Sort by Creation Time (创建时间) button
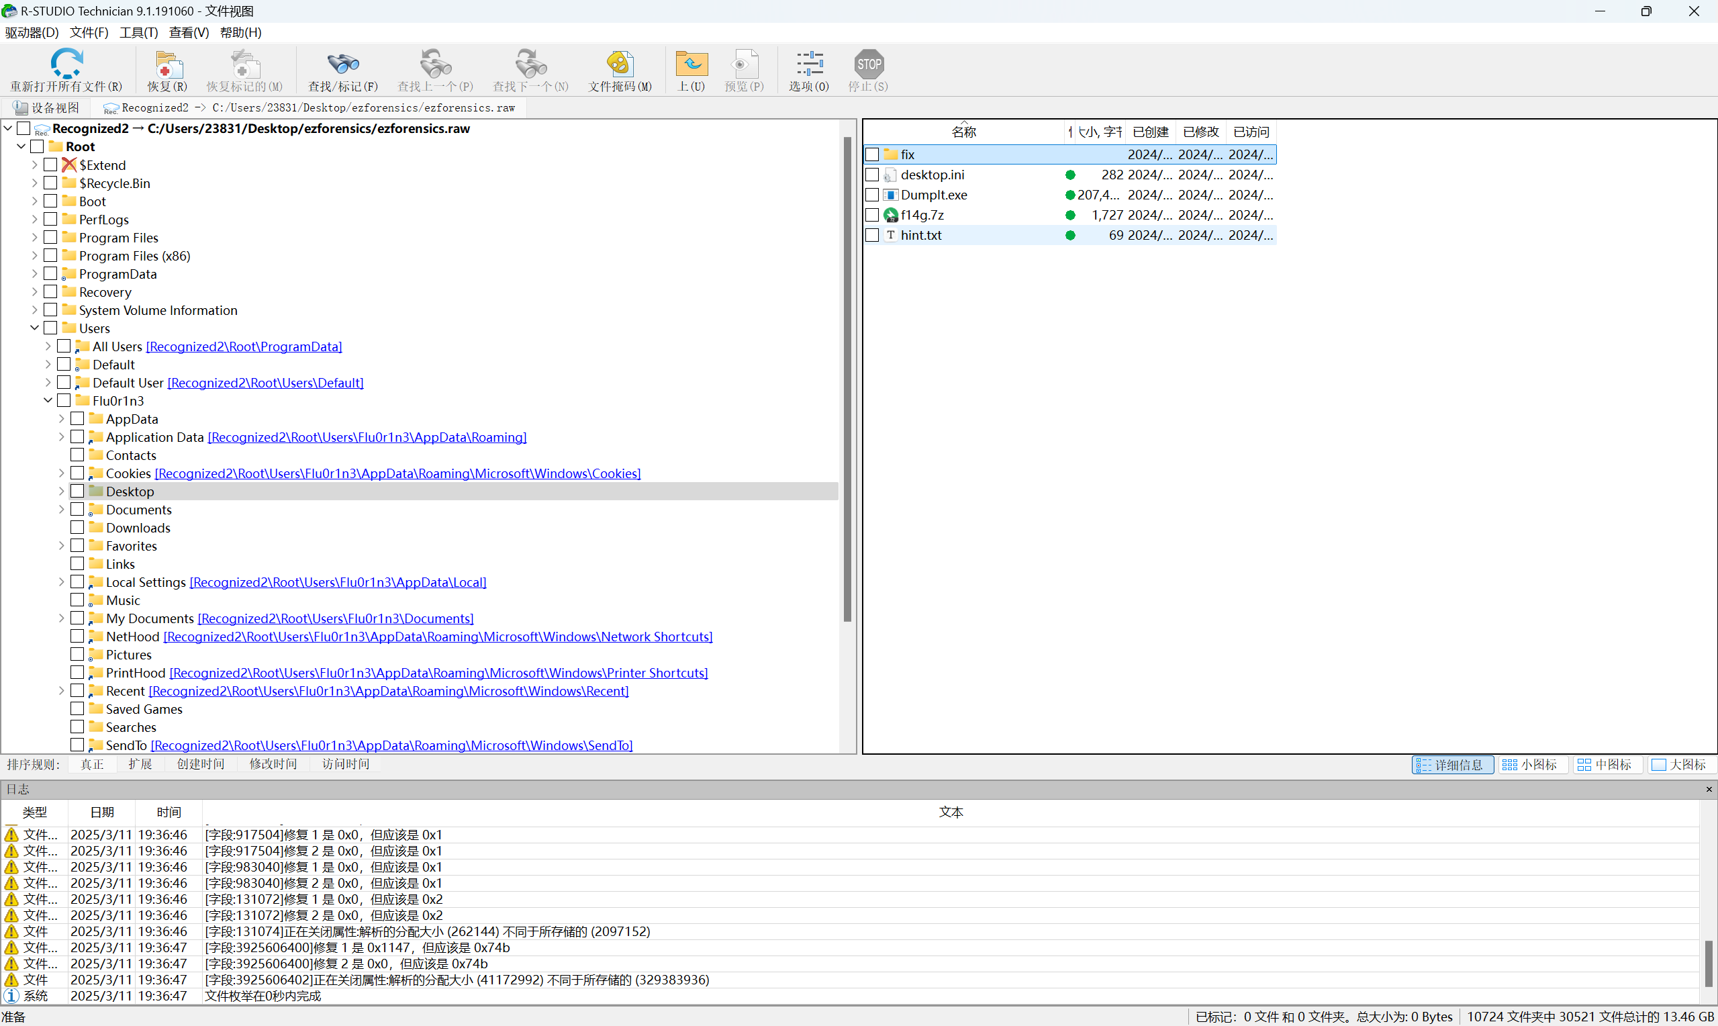This screenshot has width=1718, height=1026. pyautogui.click(x=201, y=764)
